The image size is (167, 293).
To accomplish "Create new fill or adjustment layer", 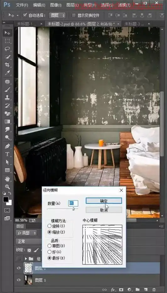I will (129, 290).
